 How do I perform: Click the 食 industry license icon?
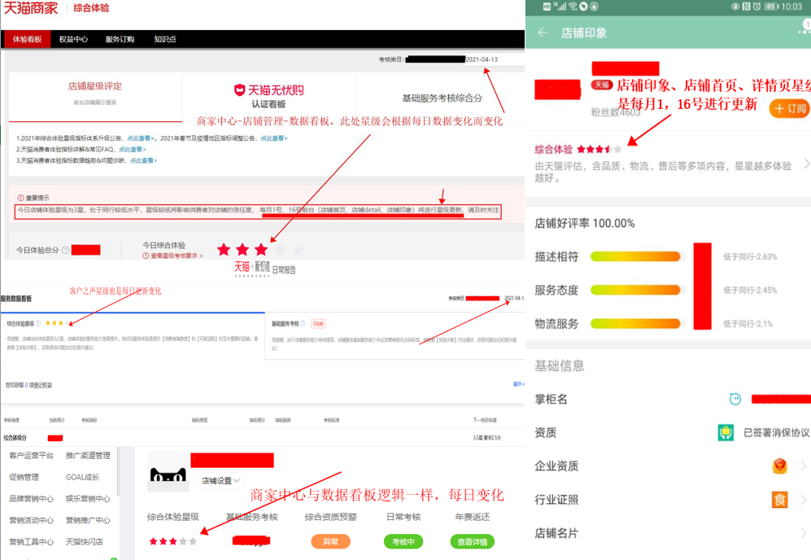tap(780, 499)
